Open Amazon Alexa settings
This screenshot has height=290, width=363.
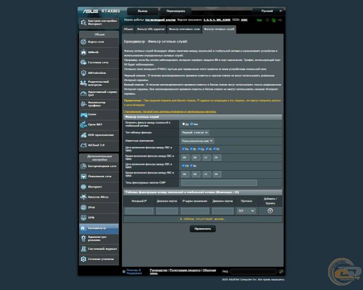(99, 197)
